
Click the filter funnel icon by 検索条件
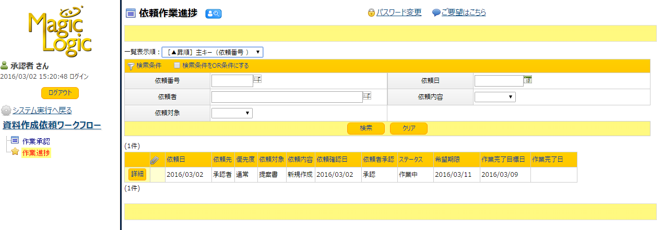click(x=131, y=66)
